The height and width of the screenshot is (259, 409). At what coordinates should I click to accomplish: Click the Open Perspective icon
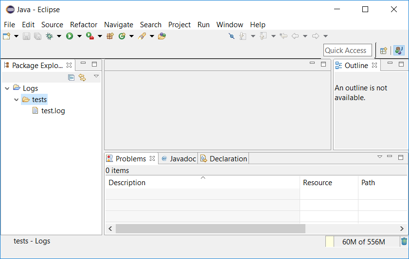tap(384, 51)
